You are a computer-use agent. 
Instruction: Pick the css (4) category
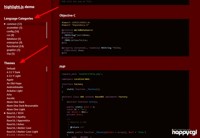[10, 35]
